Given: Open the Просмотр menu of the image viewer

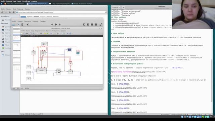Looking at the screenshot, I should click(x=28, y=21).
